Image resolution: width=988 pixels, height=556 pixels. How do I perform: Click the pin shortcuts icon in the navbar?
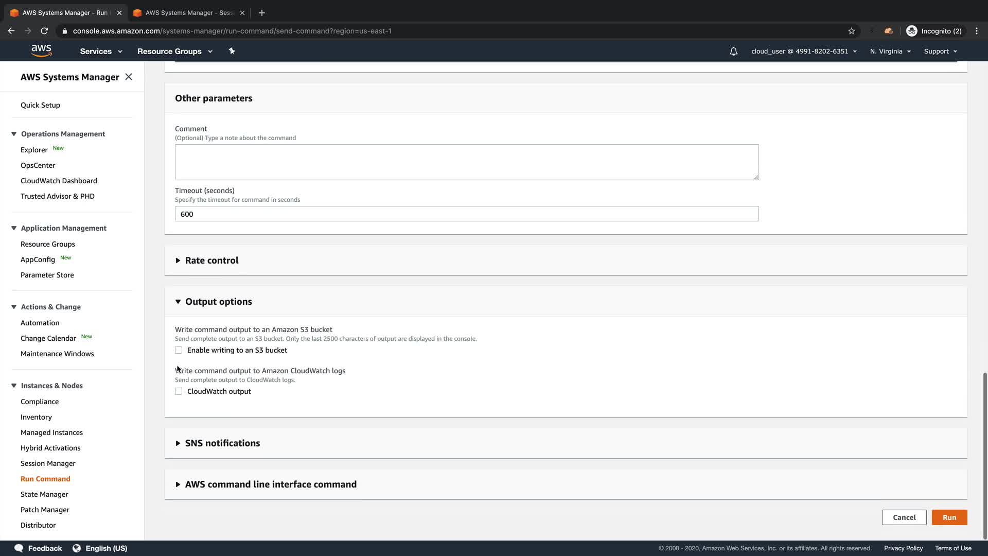pos(232,51)
